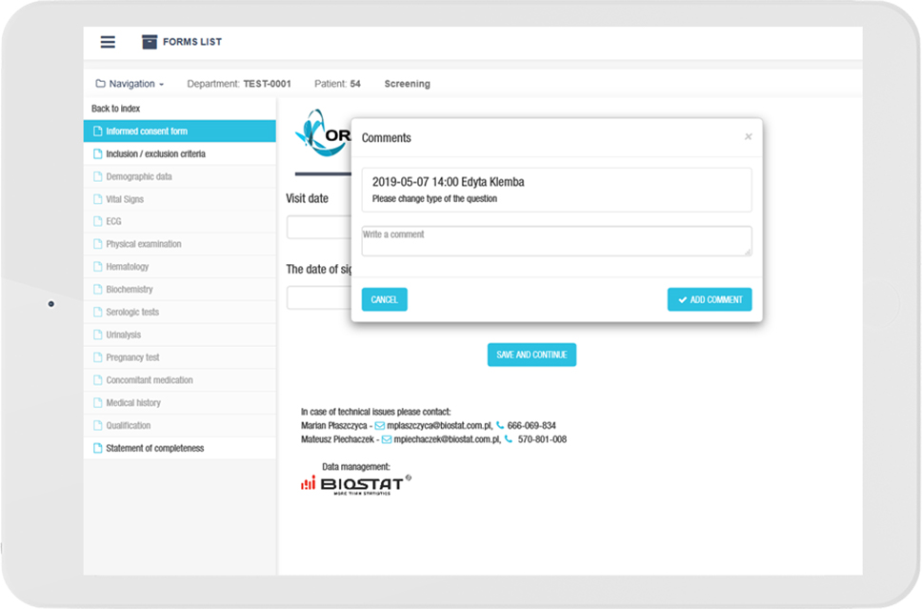This screenshot has width=922, height=609.
Task: Click the CANCEL button in Comments
Action: [x=385, y=299]
